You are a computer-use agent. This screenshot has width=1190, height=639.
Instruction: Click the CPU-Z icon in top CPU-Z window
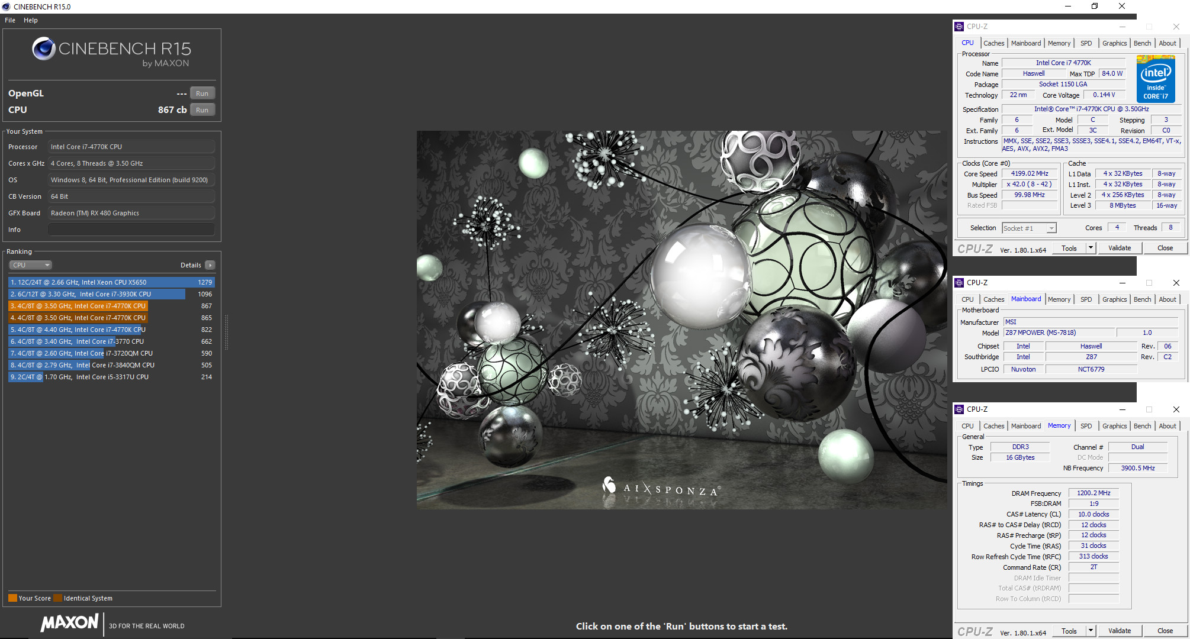click(x=959, y=27)
